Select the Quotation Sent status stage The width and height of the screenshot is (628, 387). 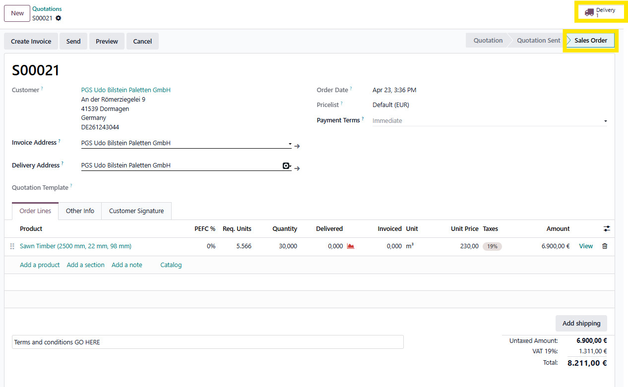coord(538,41)
